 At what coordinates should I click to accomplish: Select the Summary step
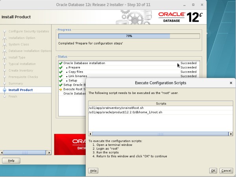pos(16,83)
